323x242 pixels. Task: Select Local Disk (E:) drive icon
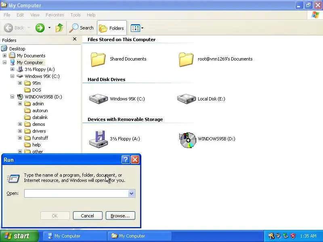pos(186,99)
